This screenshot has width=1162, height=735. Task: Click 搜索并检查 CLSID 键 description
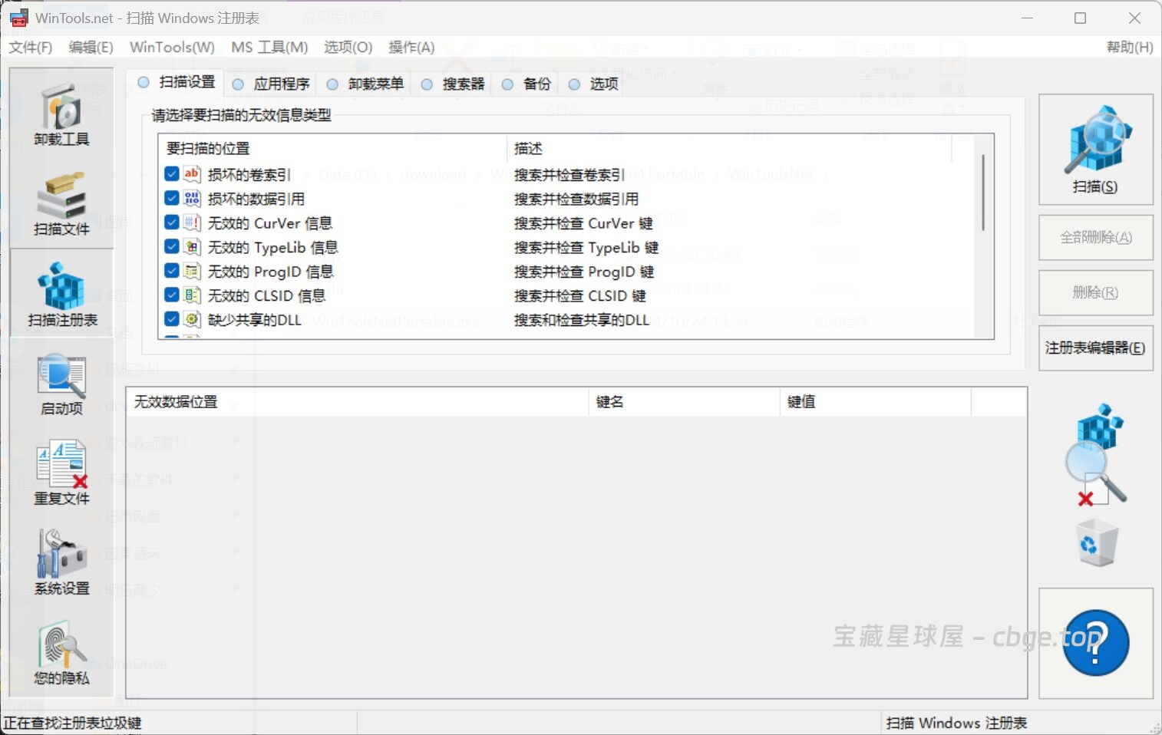point(580,295)
